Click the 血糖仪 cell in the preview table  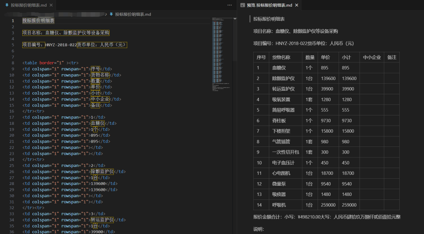pos(280,68)
